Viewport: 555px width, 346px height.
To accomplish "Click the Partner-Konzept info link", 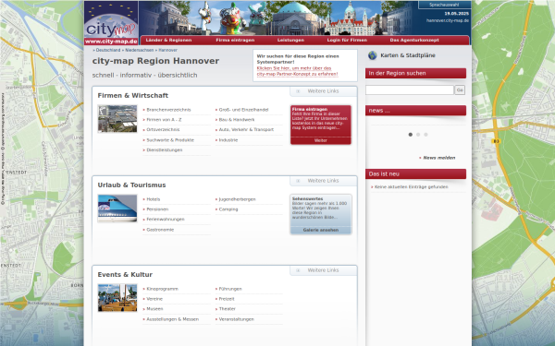I will click(297, 71).
